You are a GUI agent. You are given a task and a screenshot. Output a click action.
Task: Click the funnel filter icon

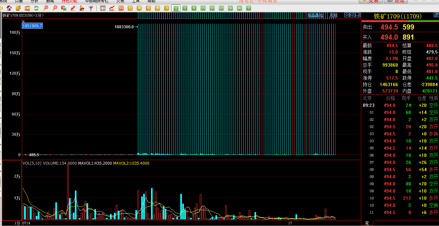point(91,8)
